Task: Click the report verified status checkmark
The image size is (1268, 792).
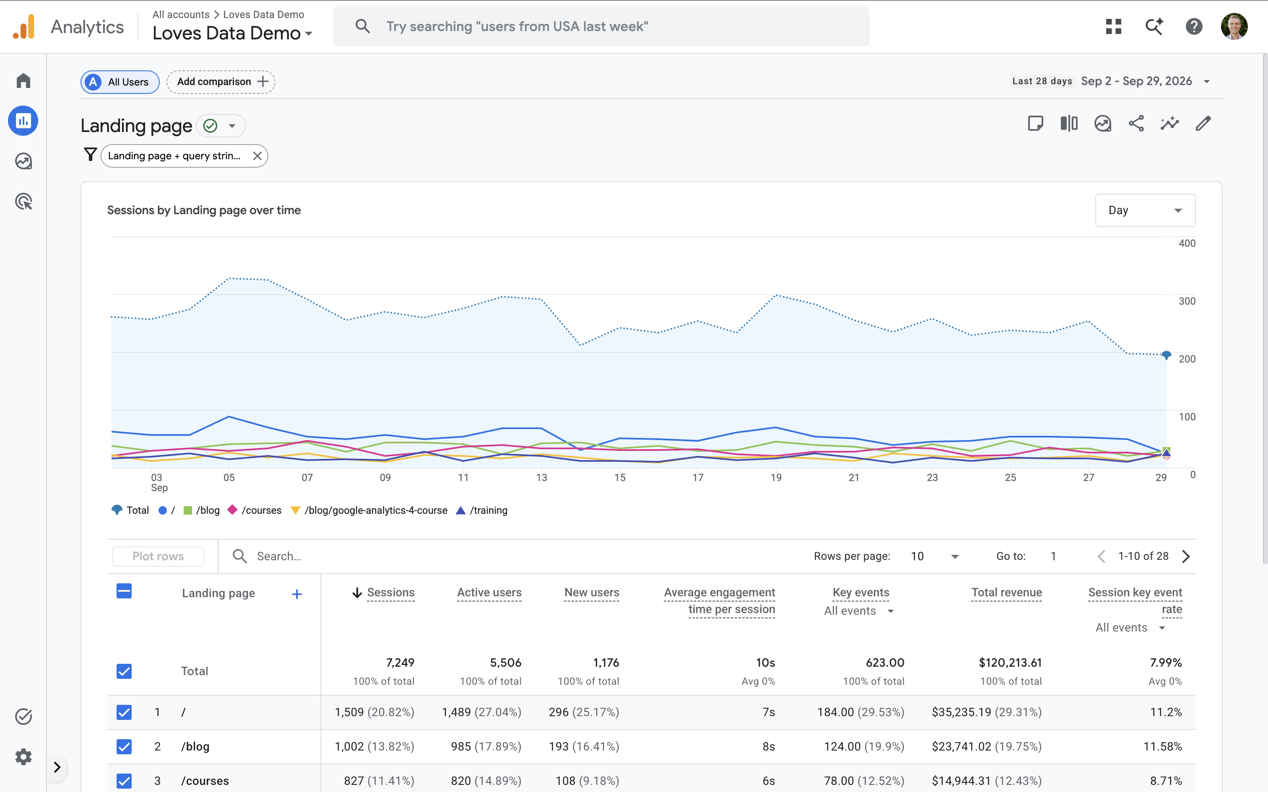Action: click(210, 126)
